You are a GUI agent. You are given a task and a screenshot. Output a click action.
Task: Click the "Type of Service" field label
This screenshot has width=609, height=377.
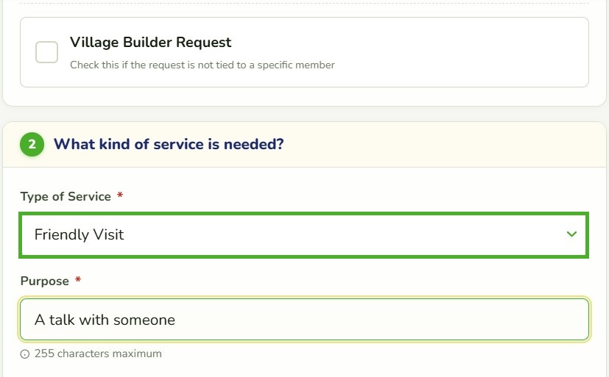point(66,196)
